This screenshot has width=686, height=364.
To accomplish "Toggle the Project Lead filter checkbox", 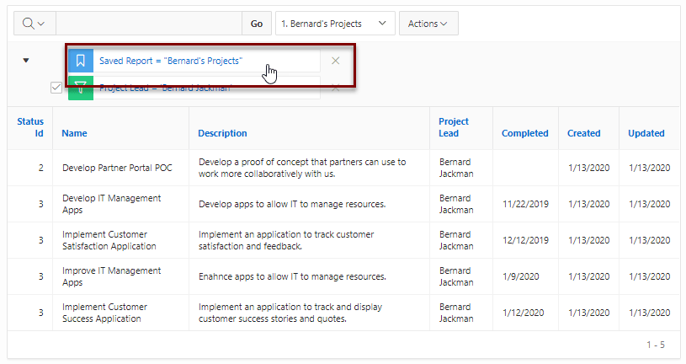I will point(56,88).
